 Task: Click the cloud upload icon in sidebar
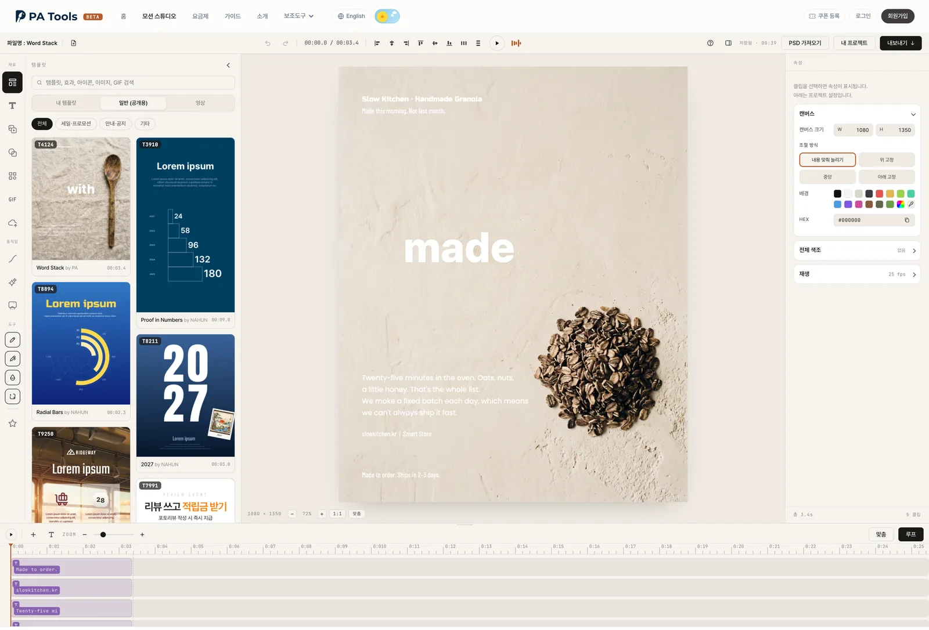[12, 223]
